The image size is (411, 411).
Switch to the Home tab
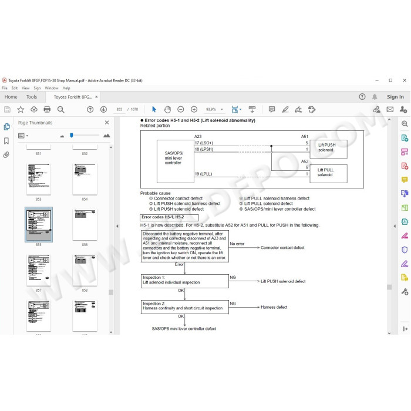[x=11, y=97]
